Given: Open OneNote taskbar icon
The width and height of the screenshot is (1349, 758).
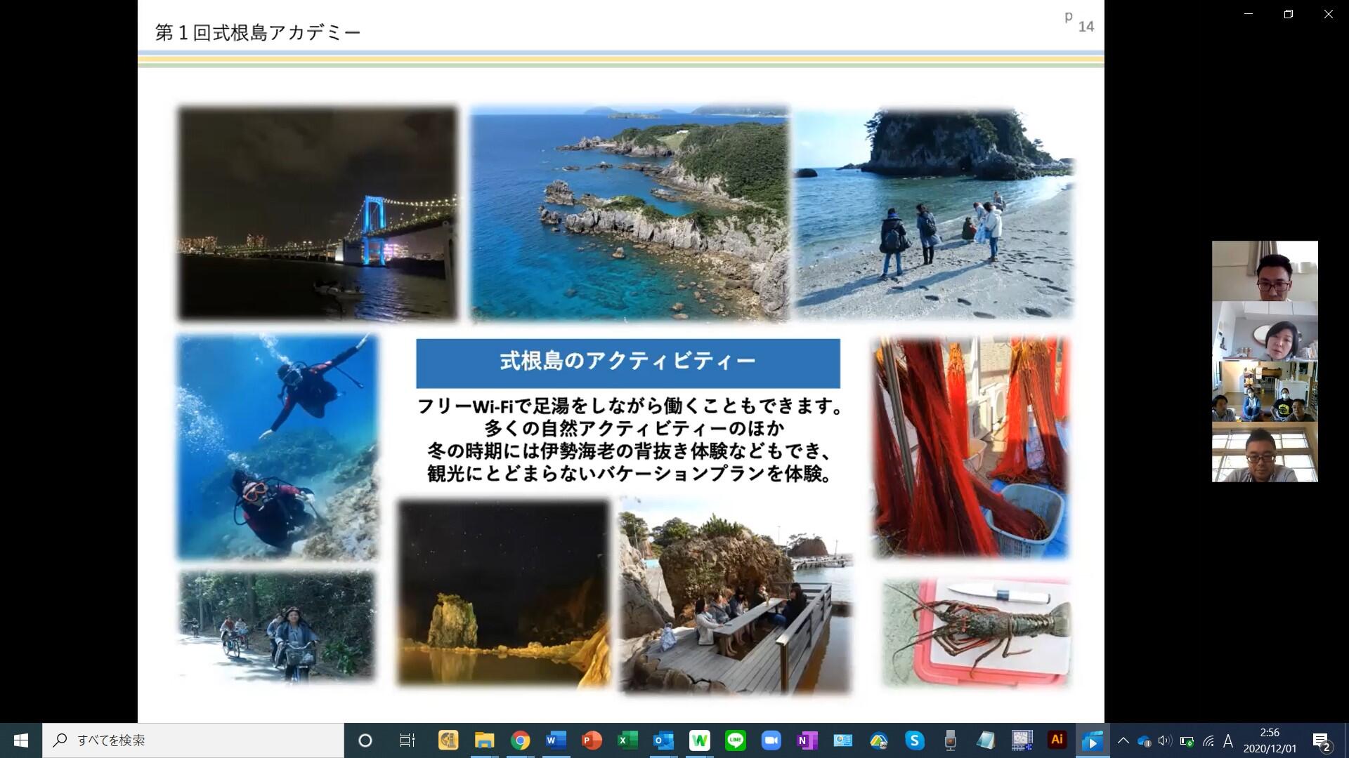Looking at the screenshot, I should 807,740.
